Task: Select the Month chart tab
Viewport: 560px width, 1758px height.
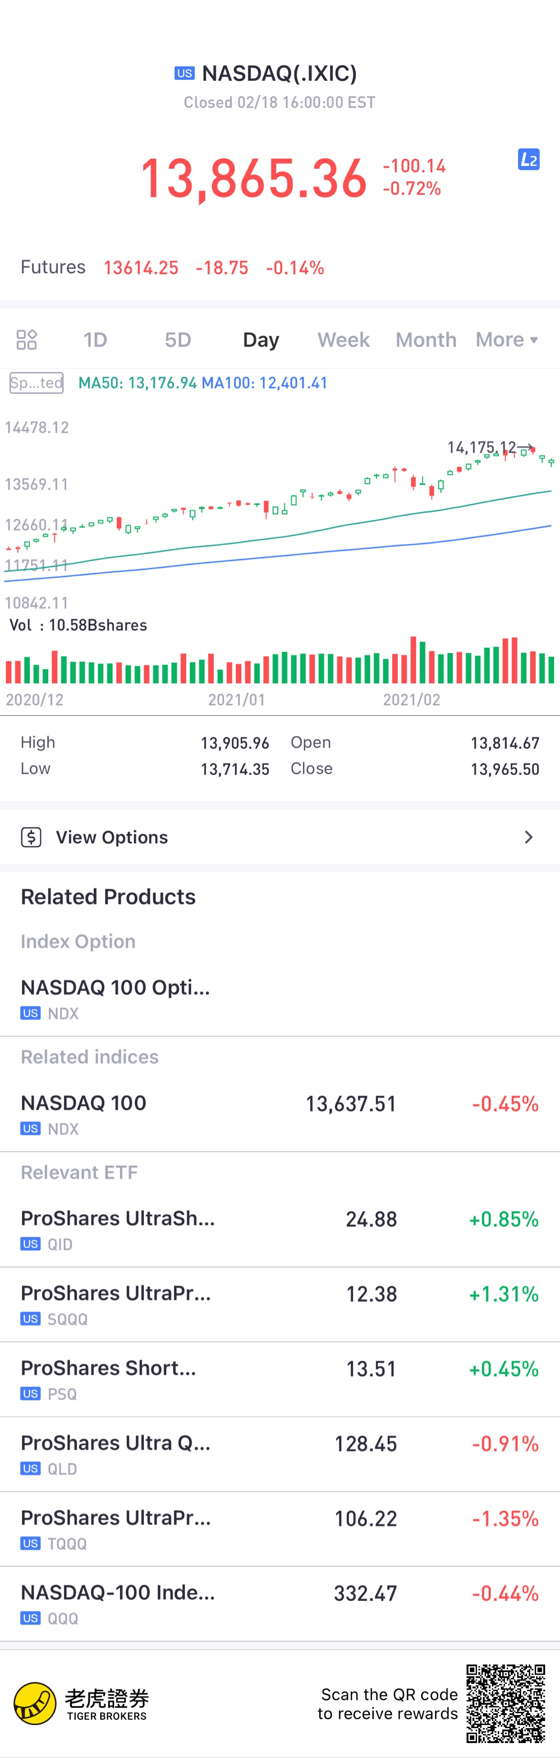Action: (x=426, y=340)
